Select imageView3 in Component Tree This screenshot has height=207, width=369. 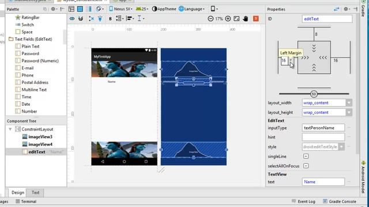[x=40, y=137]
